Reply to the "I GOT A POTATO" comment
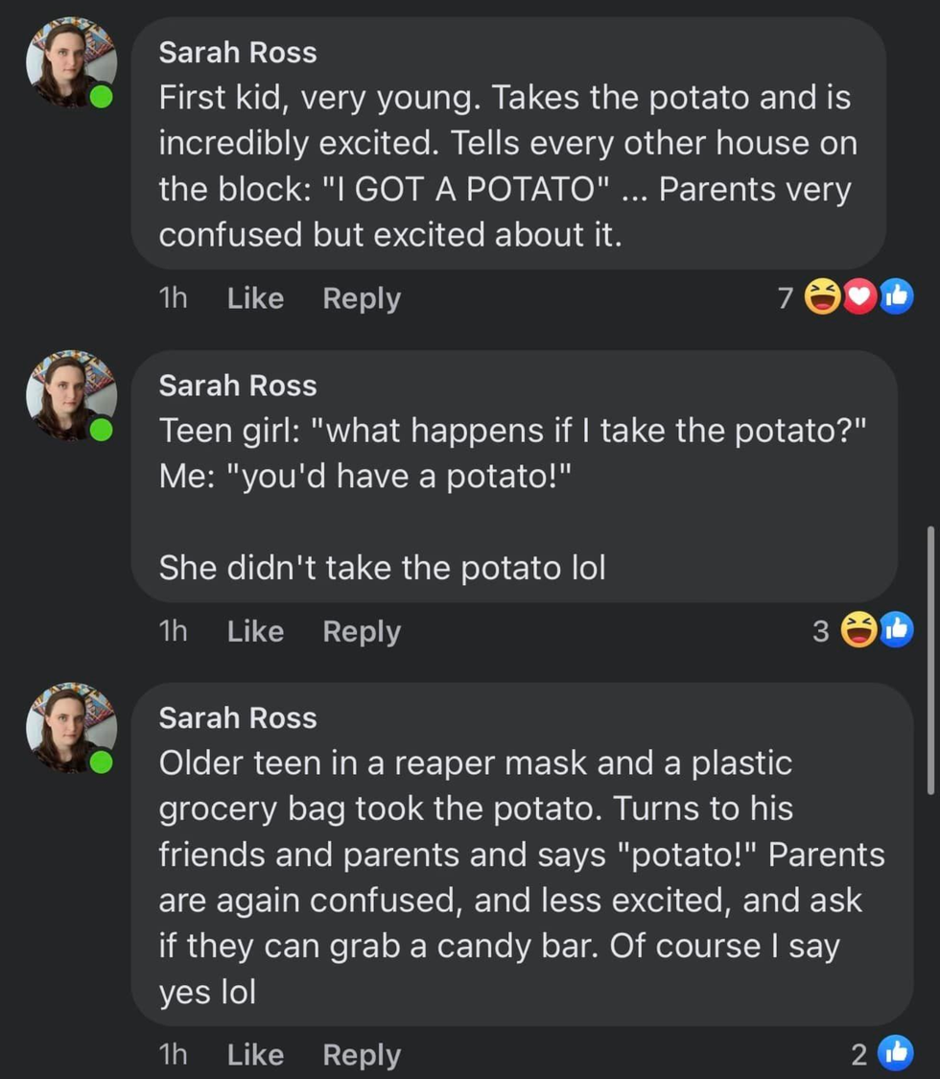Image resolution: width=940 pixels, height=1079 pixels. coord(362,298)
